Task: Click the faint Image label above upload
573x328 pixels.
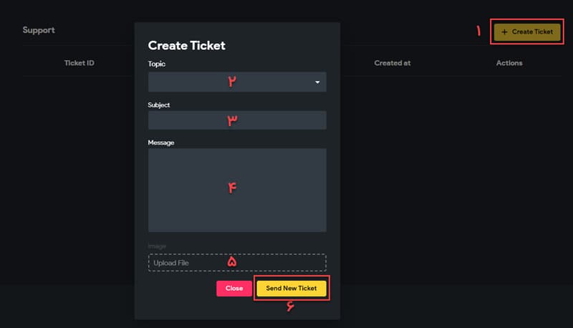Action: click(157, 246)
